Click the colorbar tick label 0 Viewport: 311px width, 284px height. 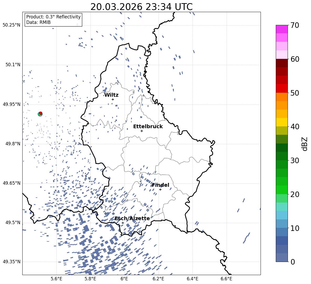(293, 262)
